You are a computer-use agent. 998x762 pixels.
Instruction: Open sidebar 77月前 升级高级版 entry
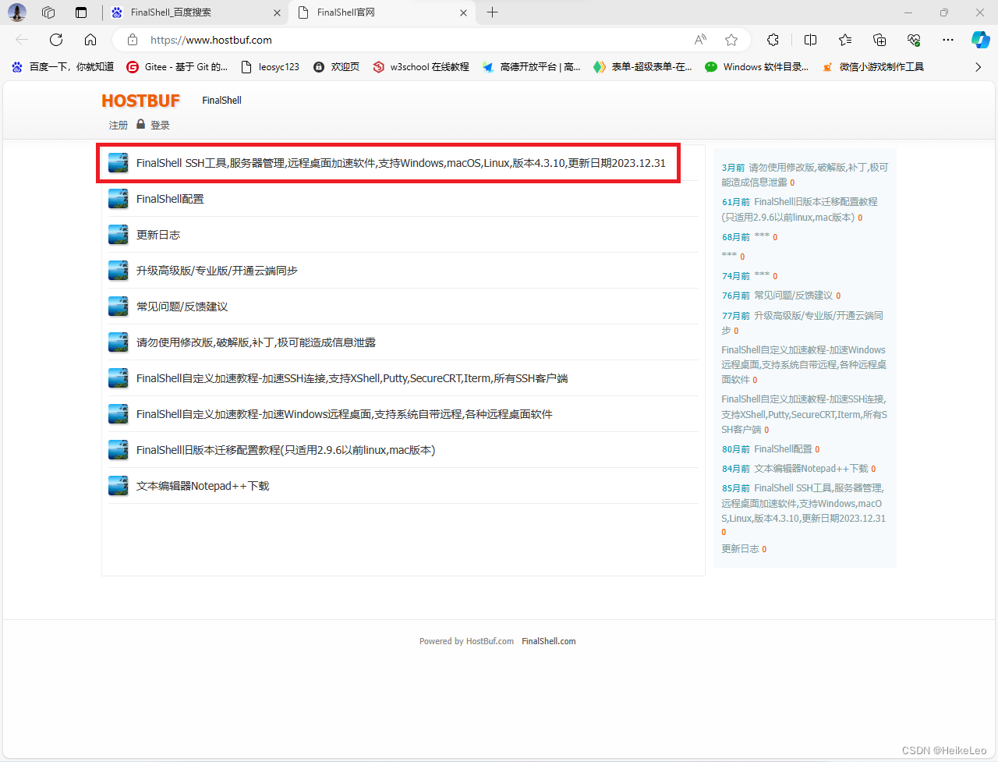click(802, 323)
